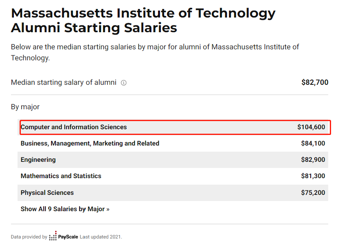Click Median starting salary of alumni label
Screen dimensions: 338x245
click(x=64, y=82)
